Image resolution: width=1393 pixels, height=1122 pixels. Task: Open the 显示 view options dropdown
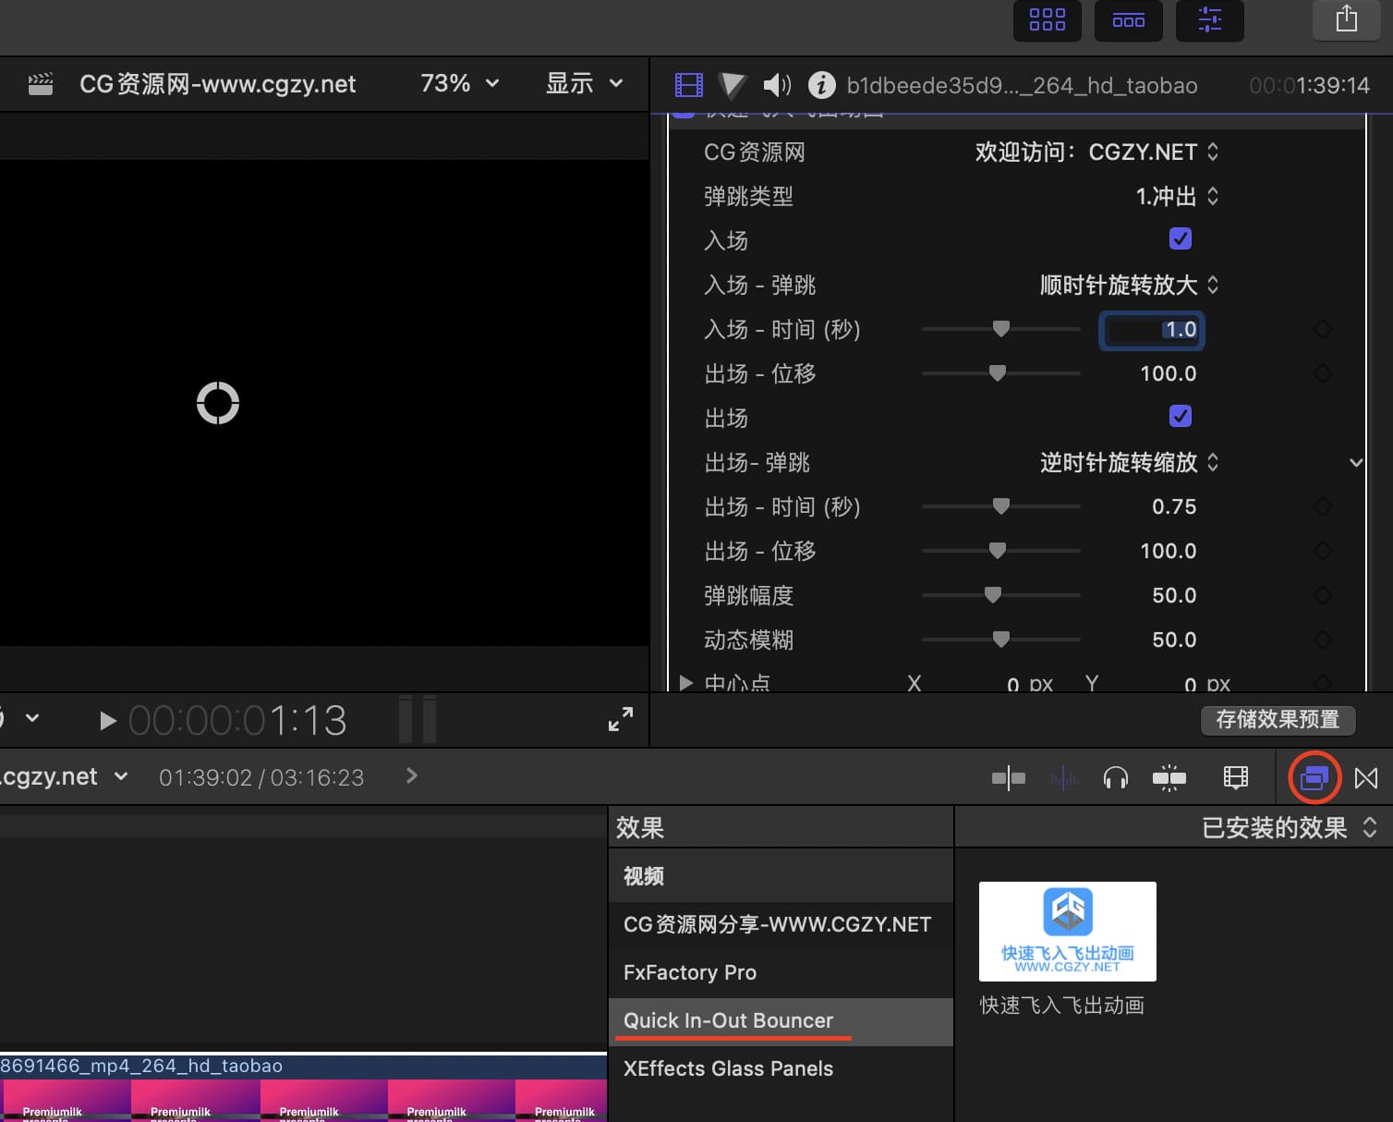(584, 84)
